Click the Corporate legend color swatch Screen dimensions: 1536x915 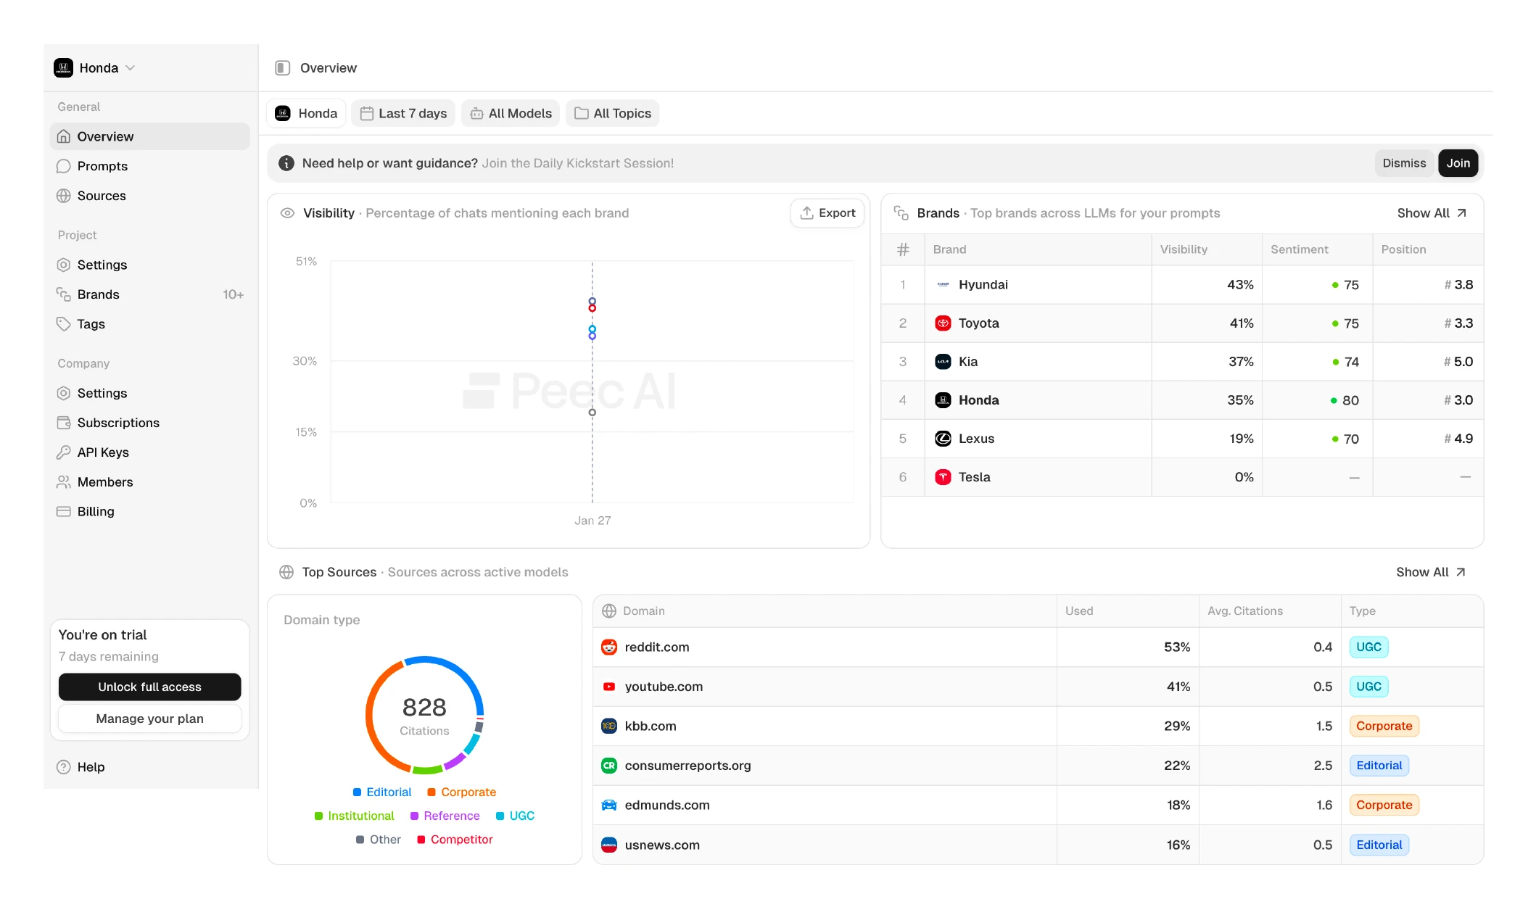432,792
